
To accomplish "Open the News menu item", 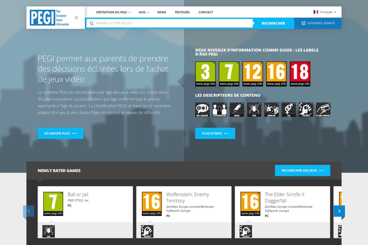I will 162,12.
